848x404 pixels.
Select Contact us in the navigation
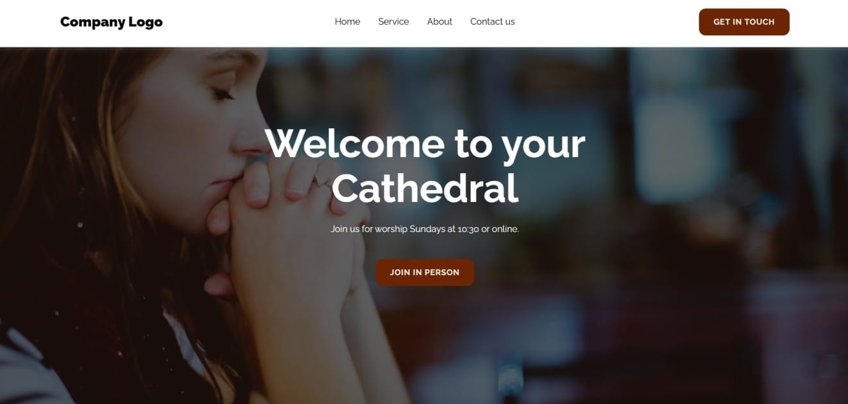tap(492, 22)
